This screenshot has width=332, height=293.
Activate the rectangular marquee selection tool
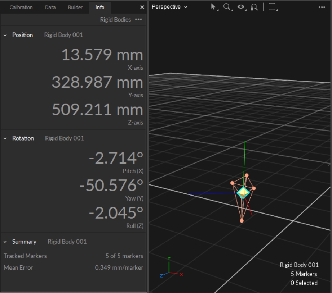pyautogui.click(x=272, y=6)
